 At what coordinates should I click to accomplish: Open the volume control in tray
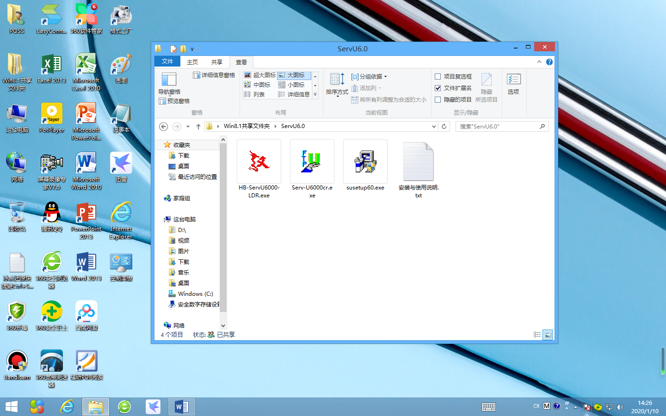coord(620,407)
